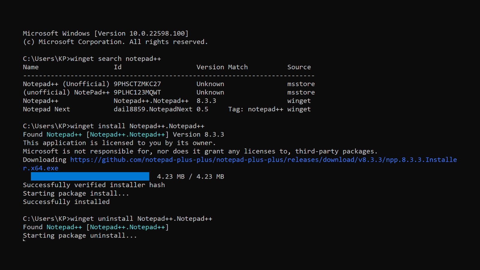The height and width of the screenshot is (270, 480).
Task: Click the 'dail8859.NotepadNext' package ID
Action: point(153,109)
